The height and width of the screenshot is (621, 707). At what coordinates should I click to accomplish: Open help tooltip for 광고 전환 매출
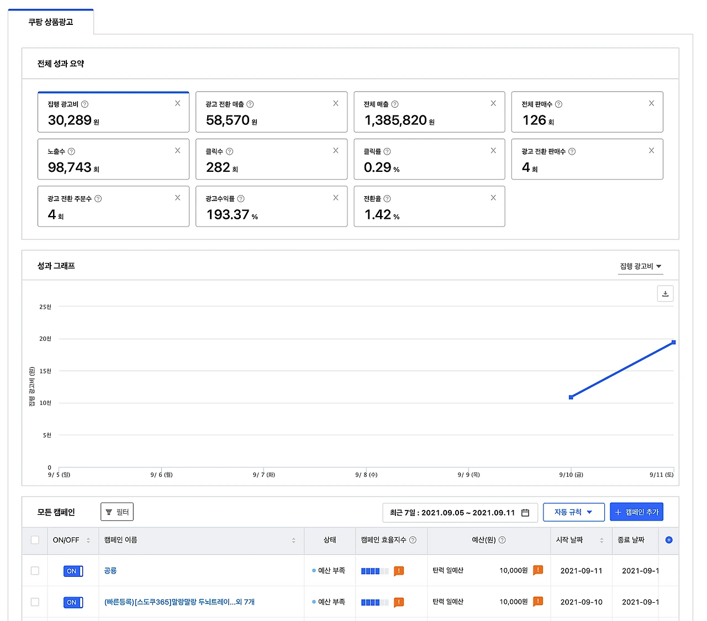(250, 104)
